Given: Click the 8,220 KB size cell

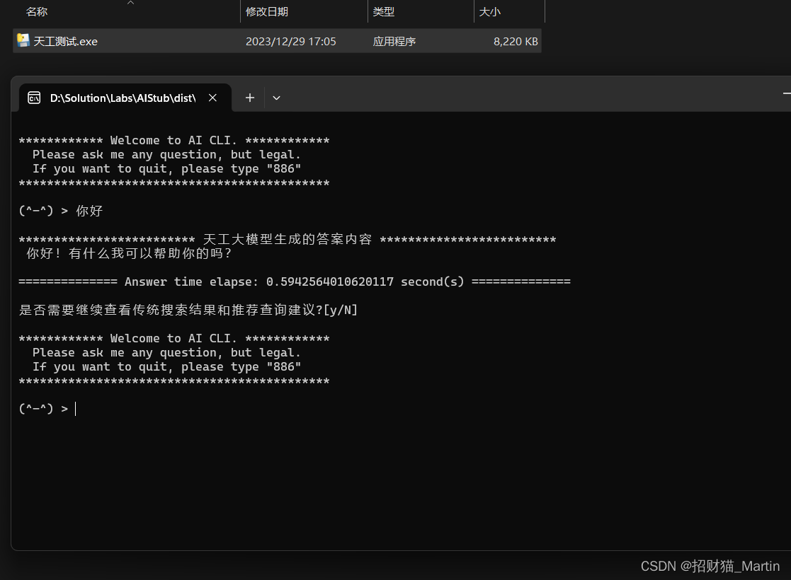Looking at the screenshot, I should click(516, 41).
